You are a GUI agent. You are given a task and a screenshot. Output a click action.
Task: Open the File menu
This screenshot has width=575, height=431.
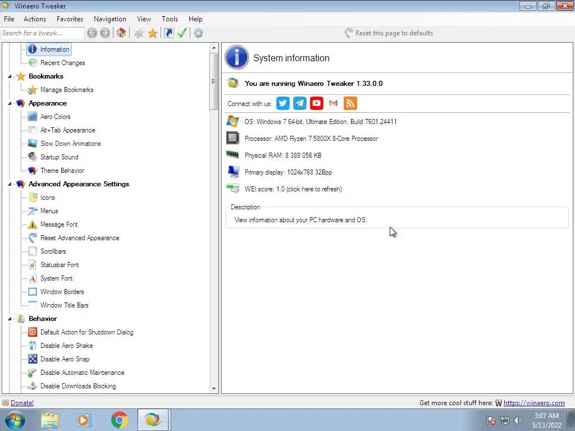(x=9, y=19)
